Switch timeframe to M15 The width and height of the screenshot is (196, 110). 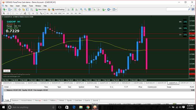click(56, 13)
